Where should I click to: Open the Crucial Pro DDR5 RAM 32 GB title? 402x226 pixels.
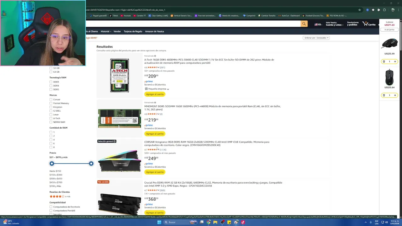click(213, 184)
